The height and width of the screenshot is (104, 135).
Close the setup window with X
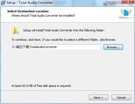pos(128,2)
